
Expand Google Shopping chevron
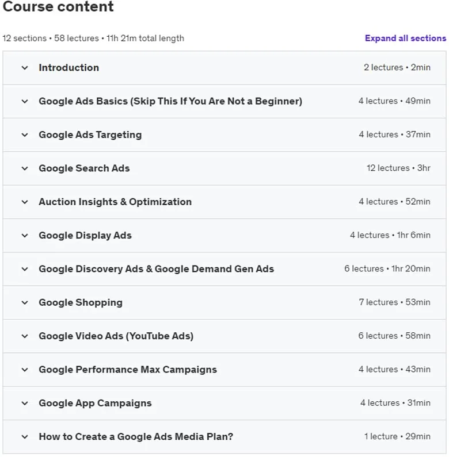25,303
